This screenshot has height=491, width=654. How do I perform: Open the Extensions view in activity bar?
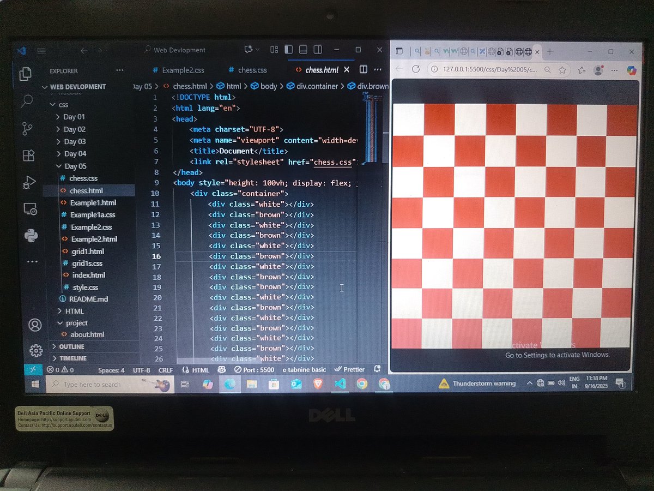click(29, 155)
